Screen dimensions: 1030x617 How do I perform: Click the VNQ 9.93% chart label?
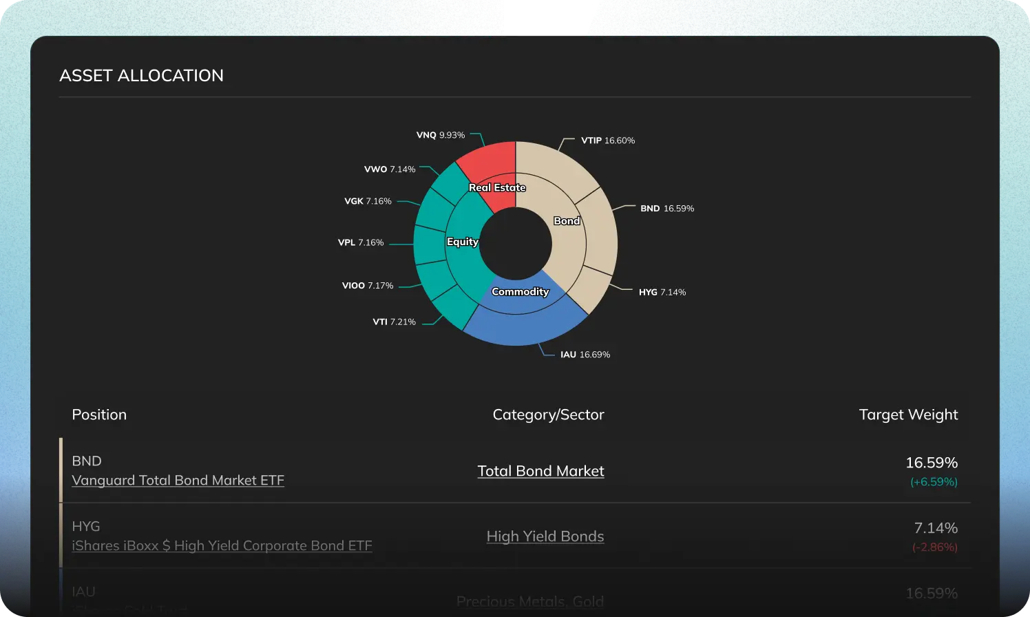click(x=441, y=135)
